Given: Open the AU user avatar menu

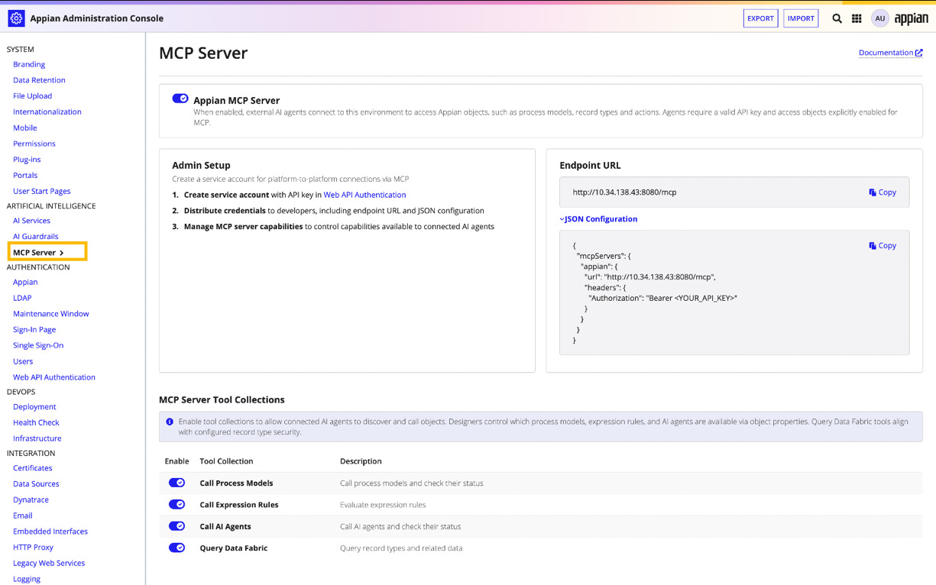Looking at the screenshot, I should [x=880, y=18].
